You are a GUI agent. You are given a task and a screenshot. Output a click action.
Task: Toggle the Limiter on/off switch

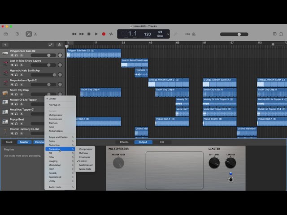(230, 179)
